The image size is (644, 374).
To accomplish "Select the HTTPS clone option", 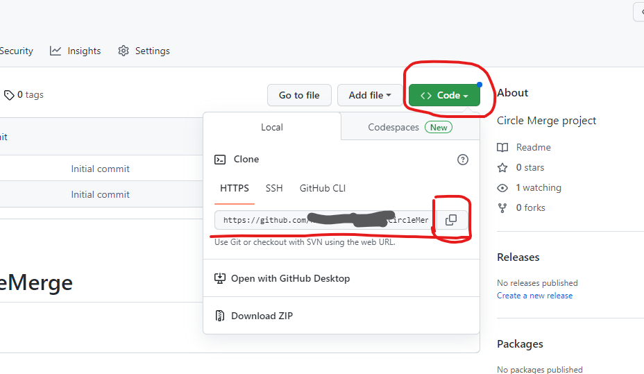I will point(235,189).
